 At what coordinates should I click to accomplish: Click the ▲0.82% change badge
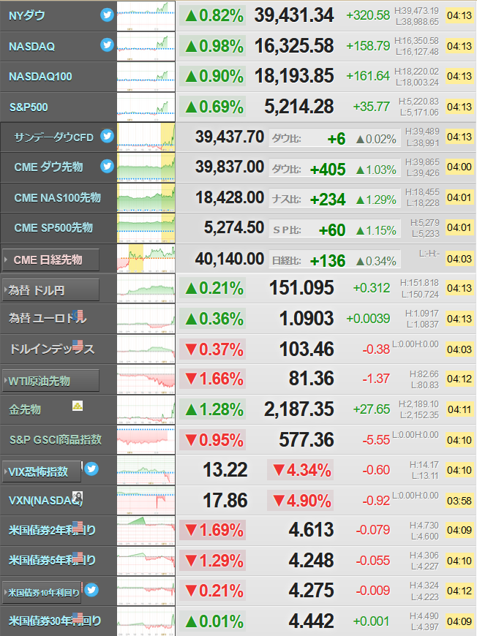213,16
